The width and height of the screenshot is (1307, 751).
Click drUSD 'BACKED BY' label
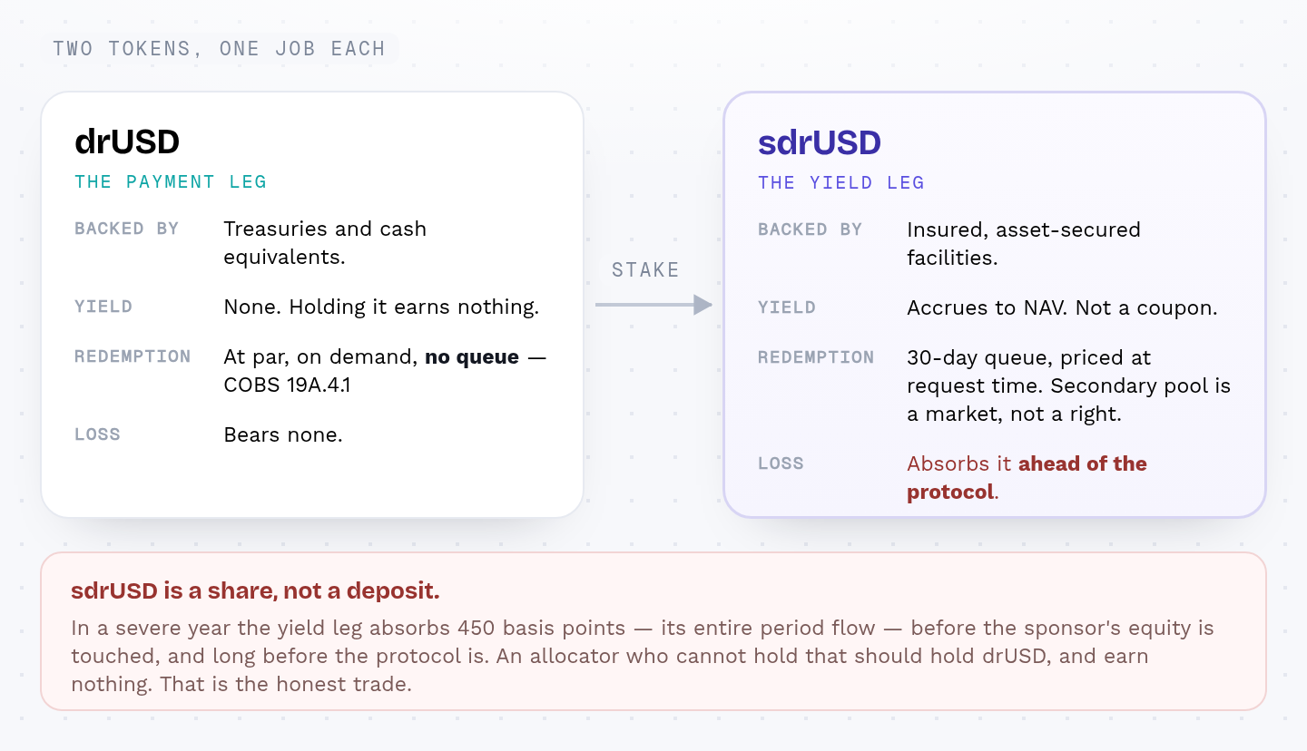coord(127,229)
